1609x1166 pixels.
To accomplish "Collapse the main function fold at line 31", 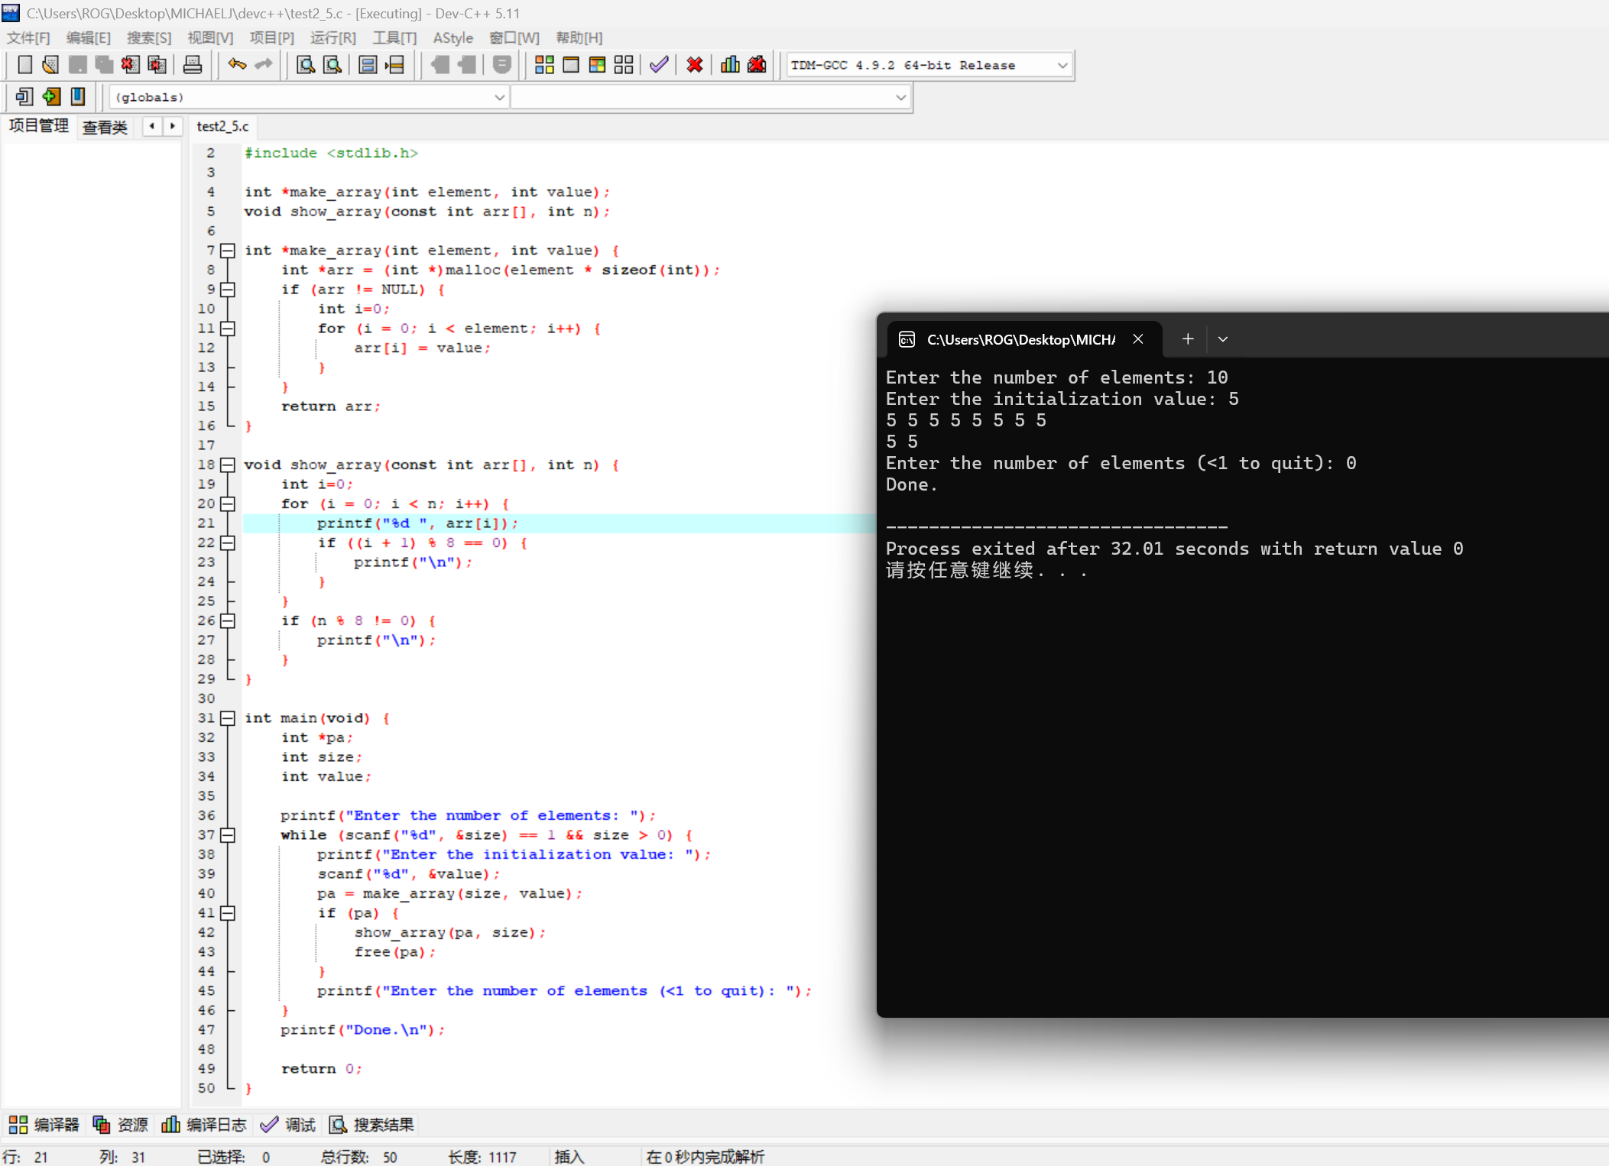I will pyautogui.click(x=227, y=717).
